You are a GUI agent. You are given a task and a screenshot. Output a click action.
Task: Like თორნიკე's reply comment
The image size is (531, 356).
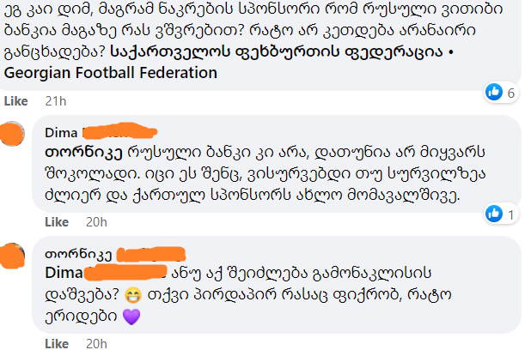pos(56,344)
